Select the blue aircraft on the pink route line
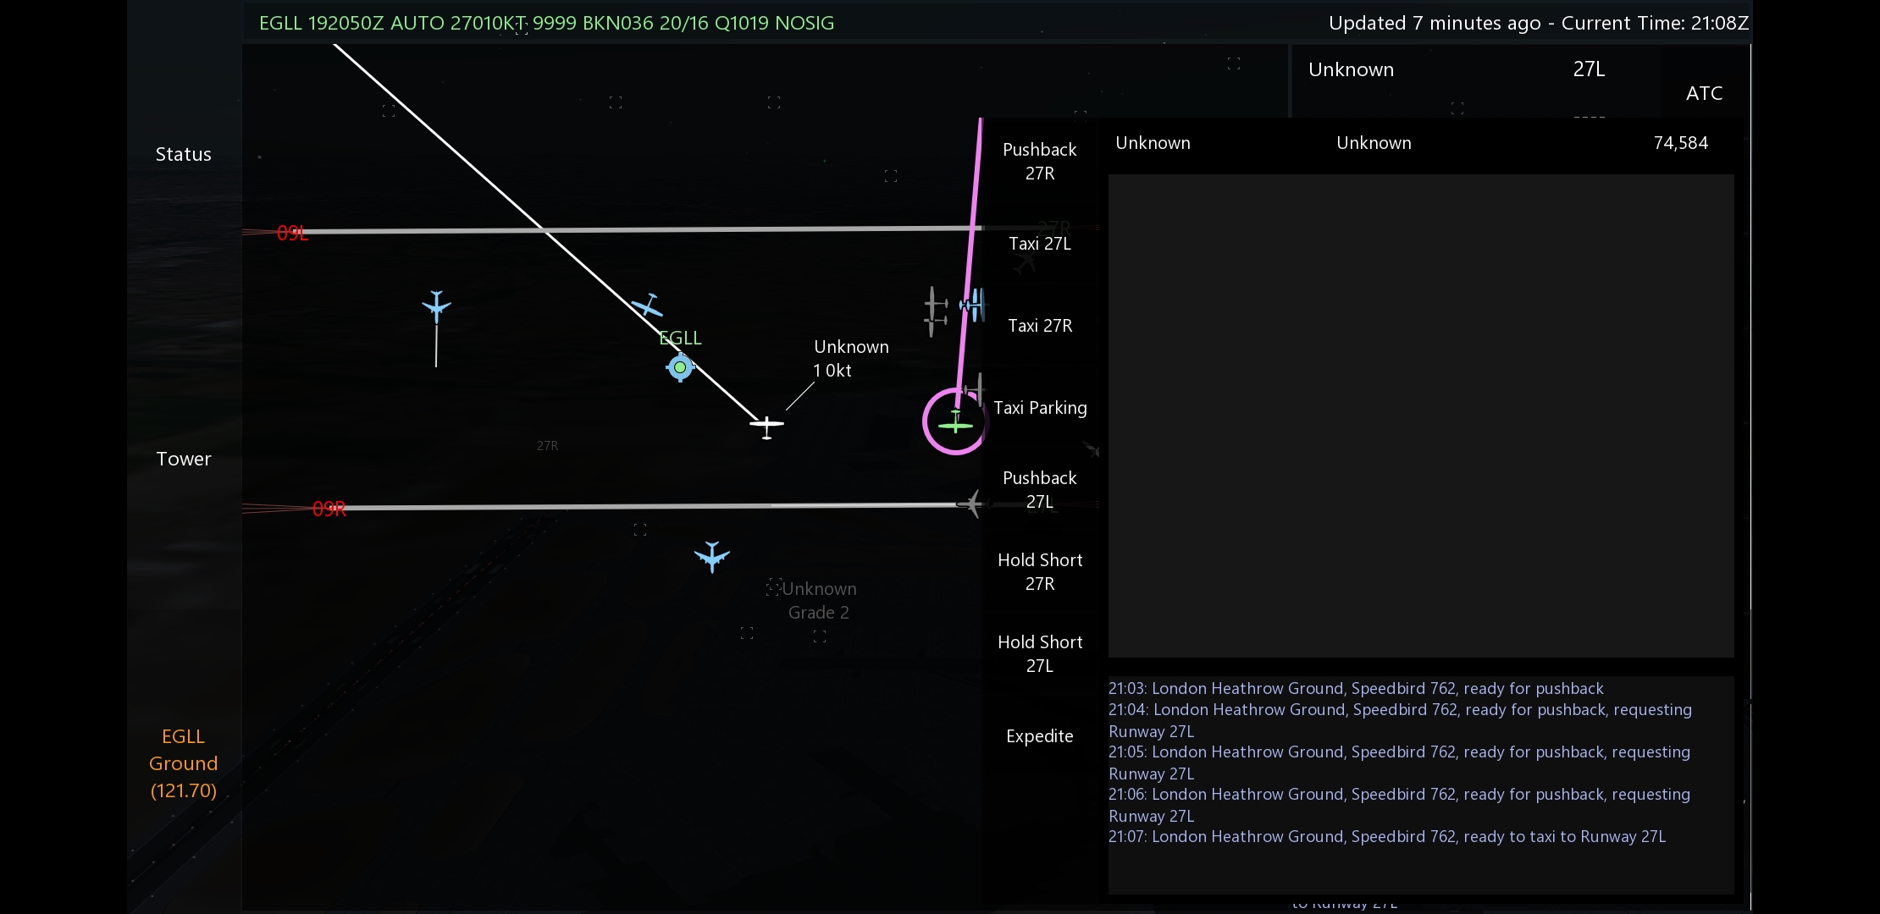 [973, 305]
